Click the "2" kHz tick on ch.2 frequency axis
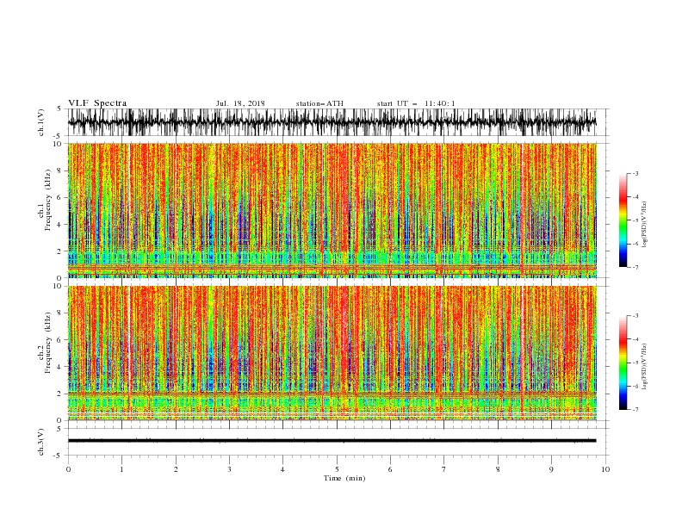Viewport: 682px width, 527px height. point(59,394)
